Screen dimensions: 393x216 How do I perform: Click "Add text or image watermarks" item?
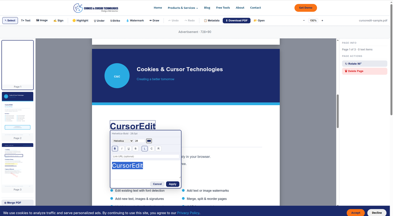click(208, 191)
